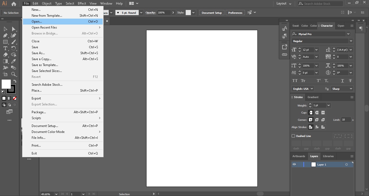The image size is (369, 196).
Task: Select the Eraser tool
Action: coord(5,55)
